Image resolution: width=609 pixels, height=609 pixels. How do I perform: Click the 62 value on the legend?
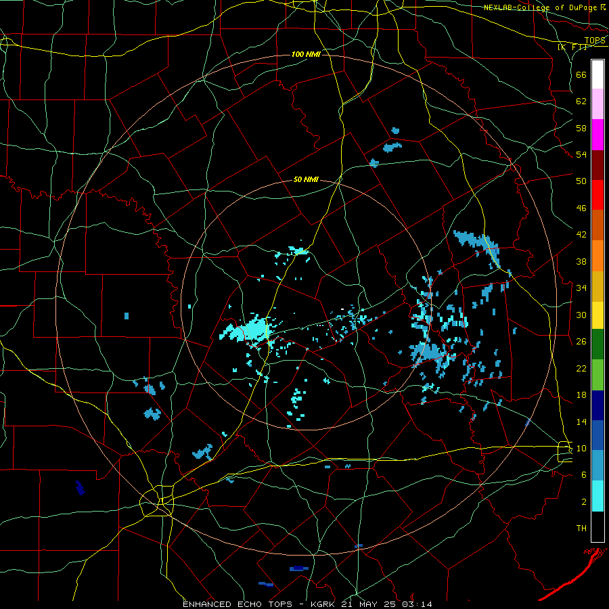581,101
